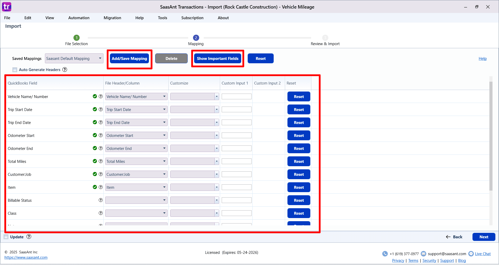Open help icon for Customer:Job field
Screen dimensions: 499x265
point(101,174)
